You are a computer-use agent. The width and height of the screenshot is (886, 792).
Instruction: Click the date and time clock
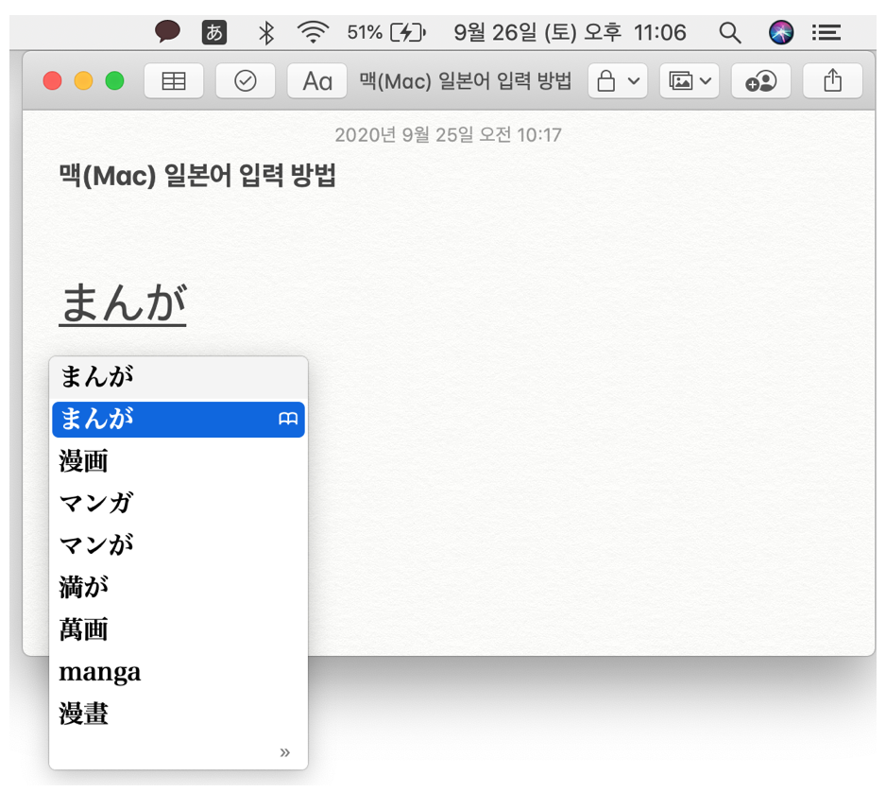[x=570, y=32]
